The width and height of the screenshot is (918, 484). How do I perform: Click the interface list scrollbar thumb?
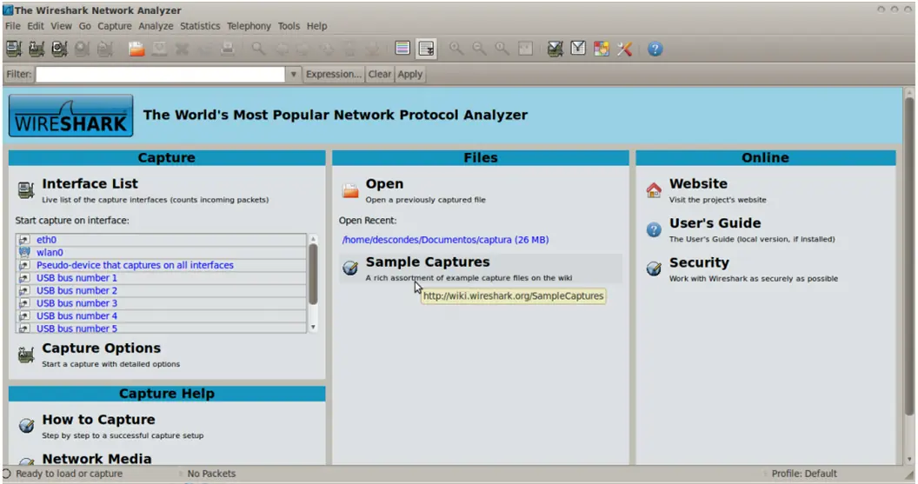point(313,274)
